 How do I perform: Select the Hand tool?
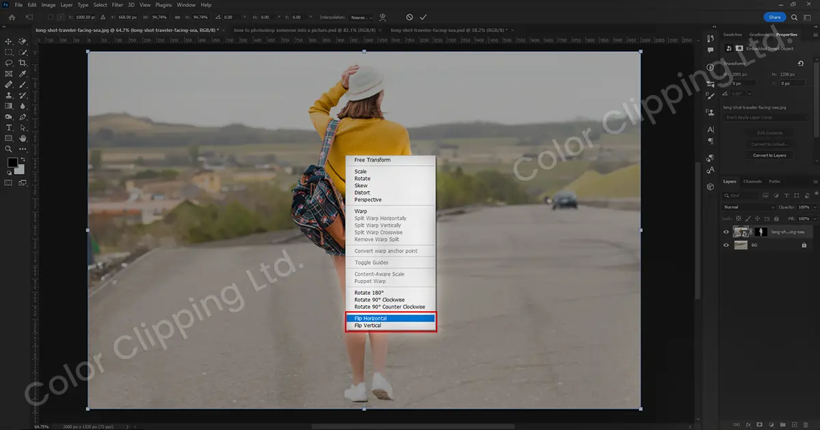[x=23, y=139]
